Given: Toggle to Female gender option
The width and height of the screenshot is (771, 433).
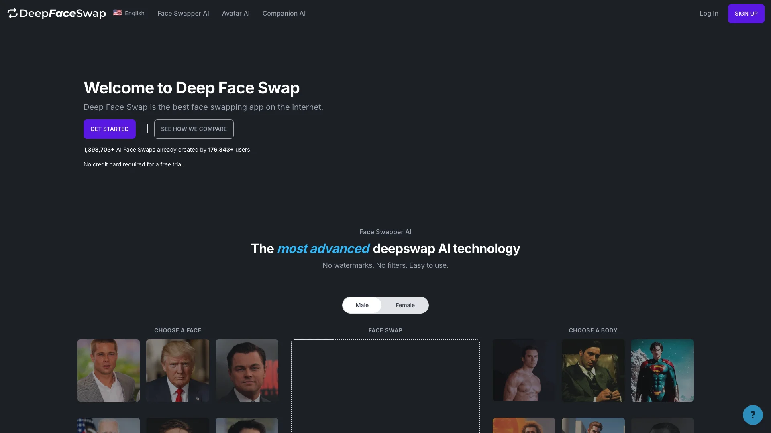Looking at the screenshot, I should [404, 305].
